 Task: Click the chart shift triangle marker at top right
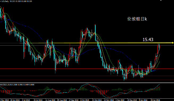pos(161,0)
